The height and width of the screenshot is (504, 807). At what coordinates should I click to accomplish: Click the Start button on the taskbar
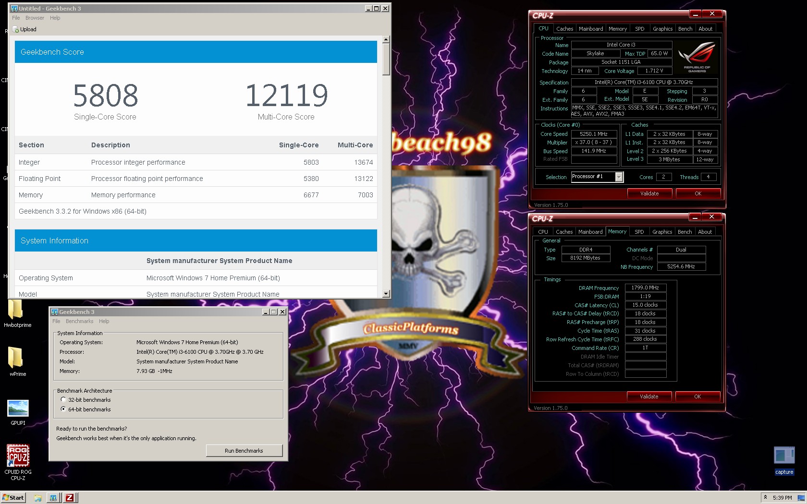coord(13,498)
